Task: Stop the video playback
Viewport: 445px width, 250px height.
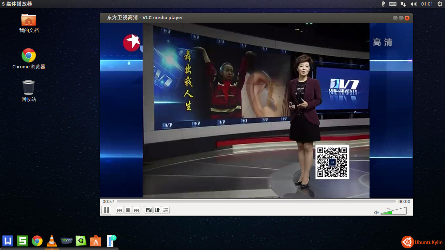Action: (x=128, y=210)
